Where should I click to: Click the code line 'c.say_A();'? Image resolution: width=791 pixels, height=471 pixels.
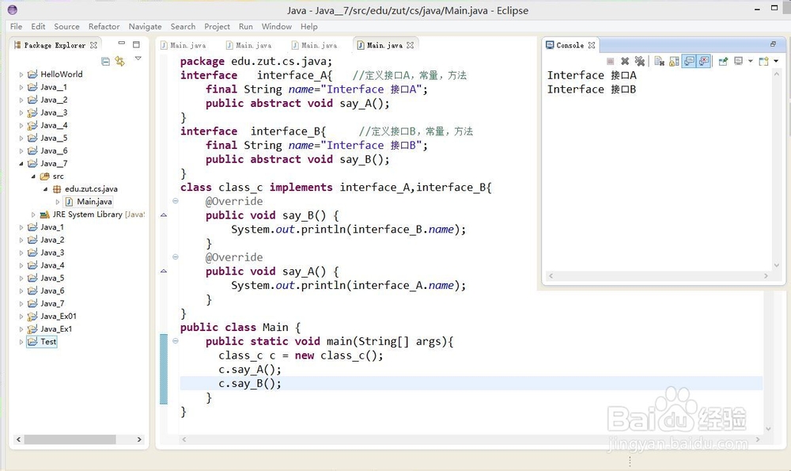pyautogui.click(x=250, y=370)
